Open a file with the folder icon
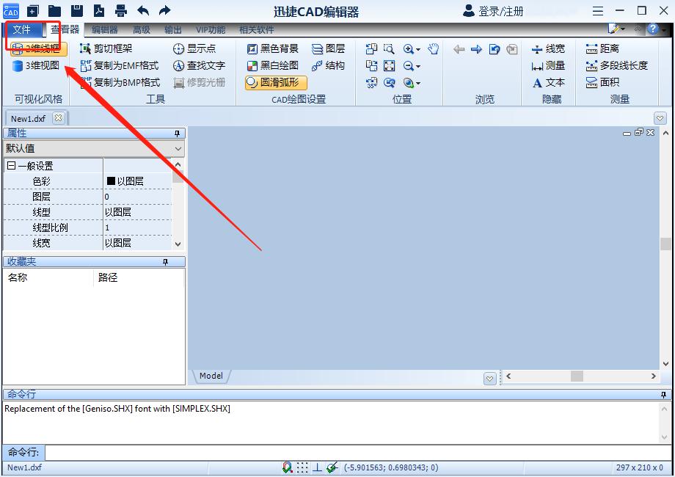 click(x=55, y=11)
